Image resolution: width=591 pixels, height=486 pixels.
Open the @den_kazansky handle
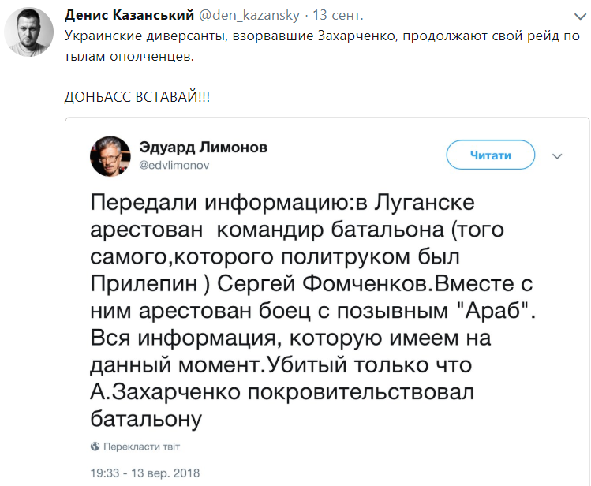coord(249,15)
